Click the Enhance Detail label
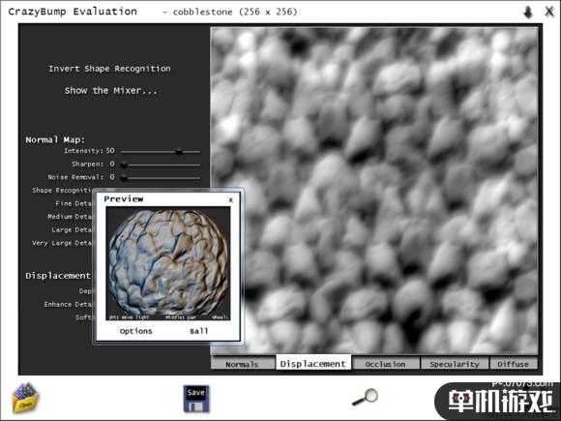 coord(68,304)
